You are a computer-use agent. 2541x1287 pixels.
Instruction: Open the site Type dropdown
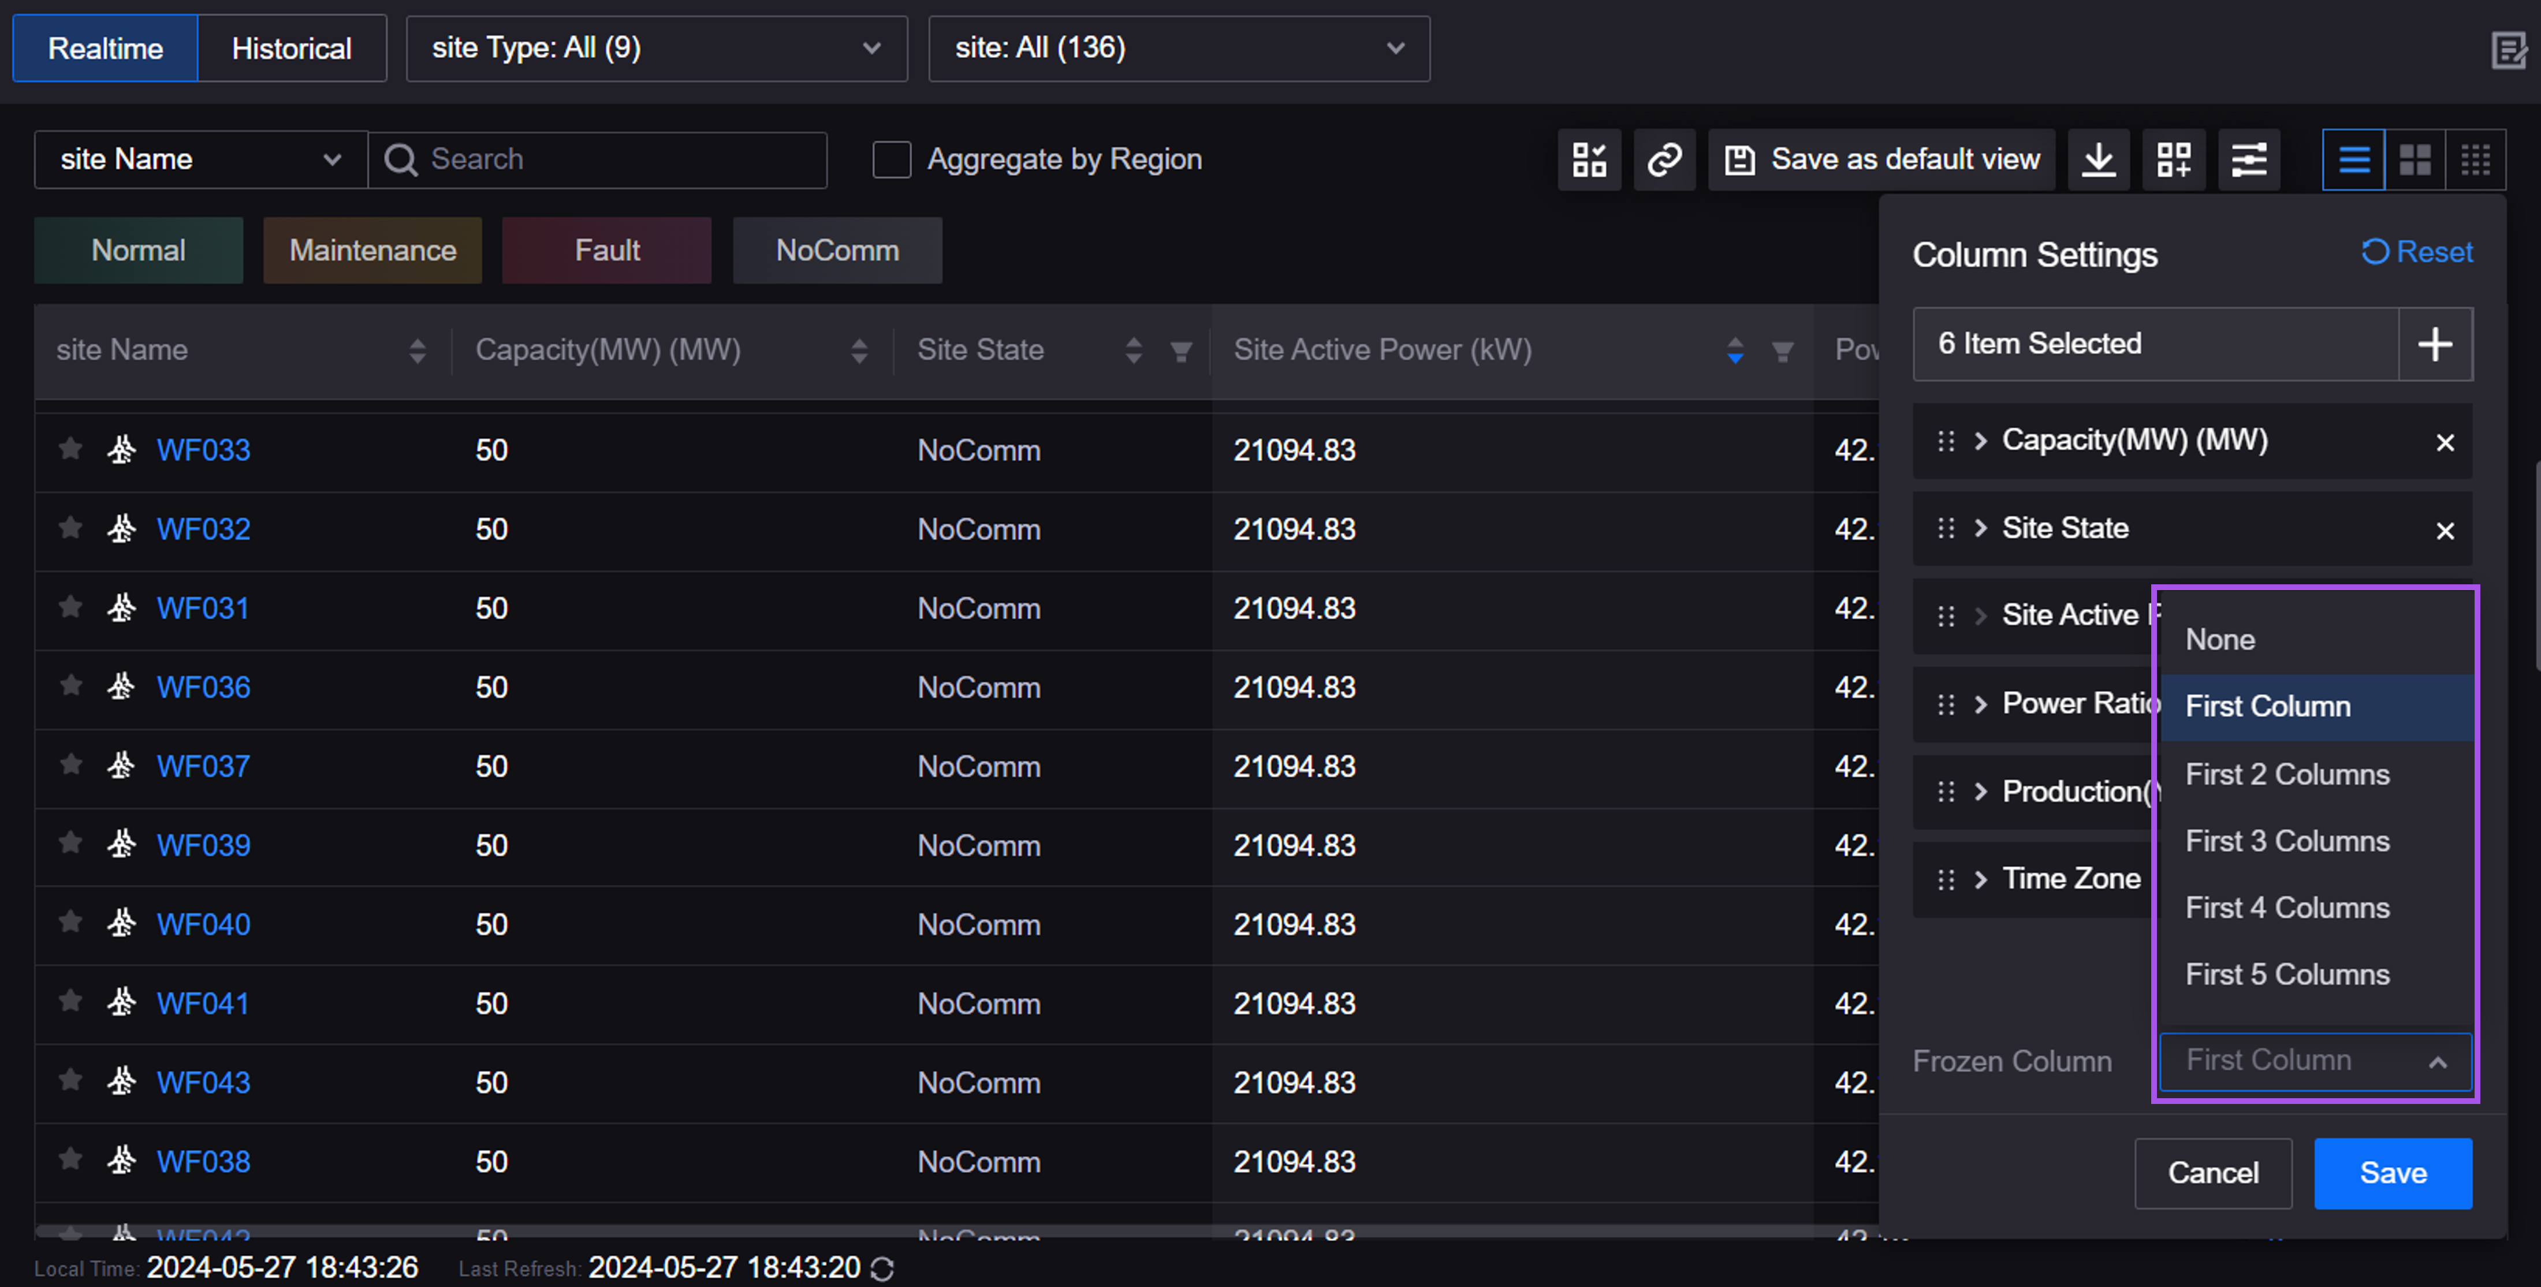(656, 49)
